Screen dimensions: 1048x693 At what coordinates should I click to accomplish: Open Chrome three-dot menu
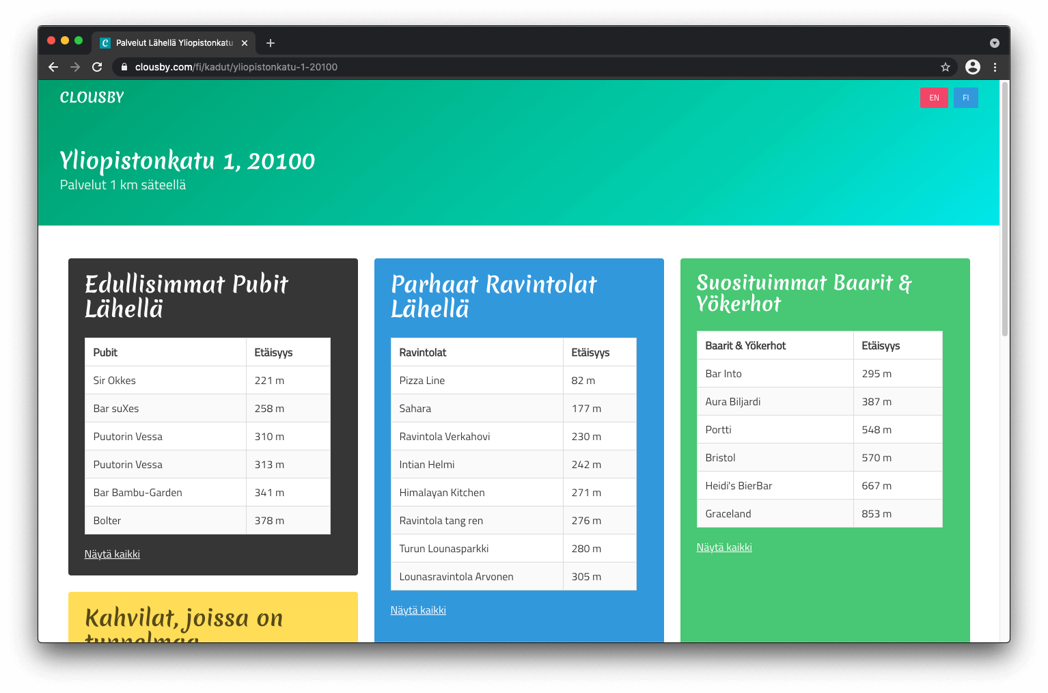[x=995, y=67]
